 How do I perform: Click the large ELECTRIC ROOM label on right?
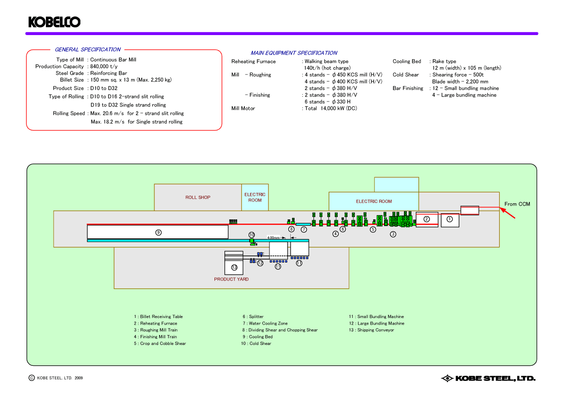374,201
